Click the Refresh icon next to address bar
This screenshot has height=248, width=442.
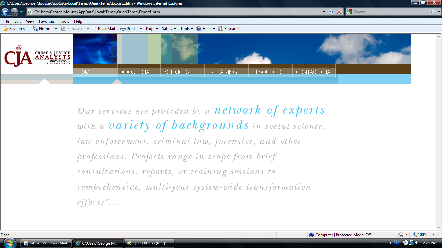coord(331,12)
